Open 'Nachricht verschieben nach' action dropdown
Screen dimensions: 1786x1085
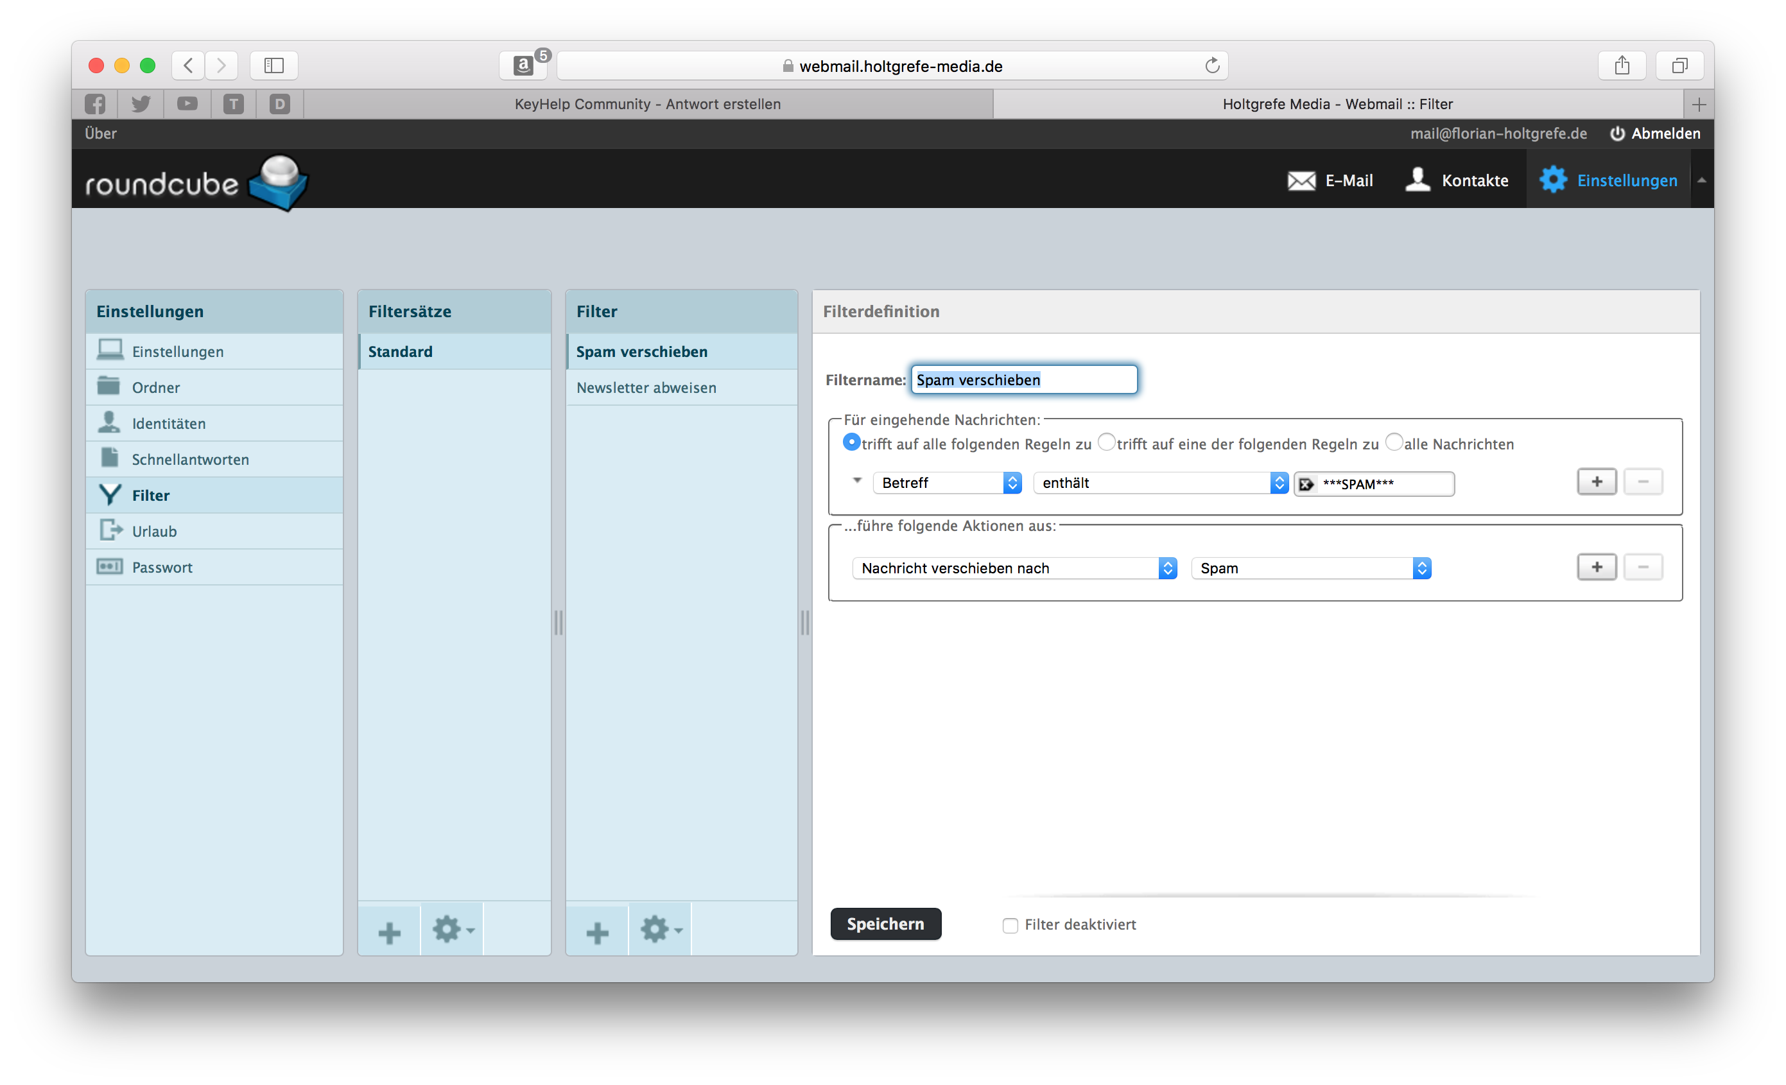1014,568
